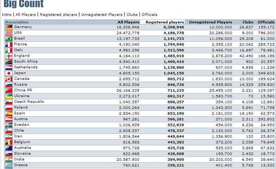Click the South Africa flag icon

[x=9, y=62]
